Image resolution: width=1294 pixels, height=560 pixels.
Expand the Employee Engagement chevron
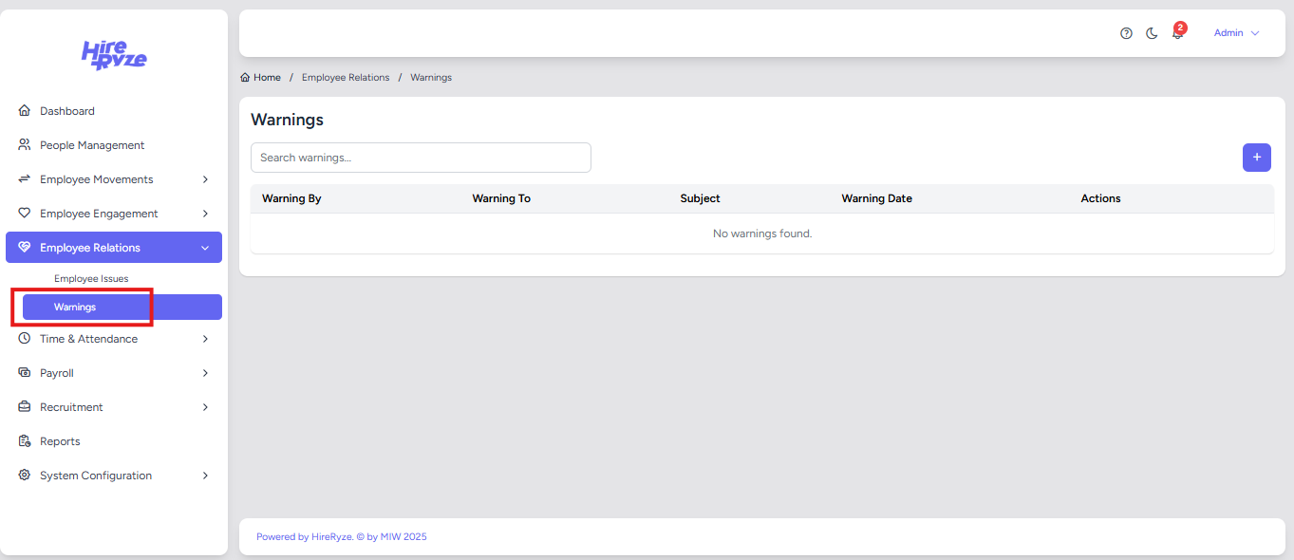[x=205, y=214]
